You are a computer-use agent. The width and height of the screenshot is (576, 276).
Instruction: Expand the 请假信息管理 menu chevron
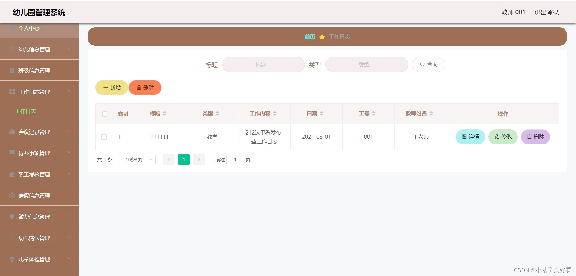click(x=69, y=195)
